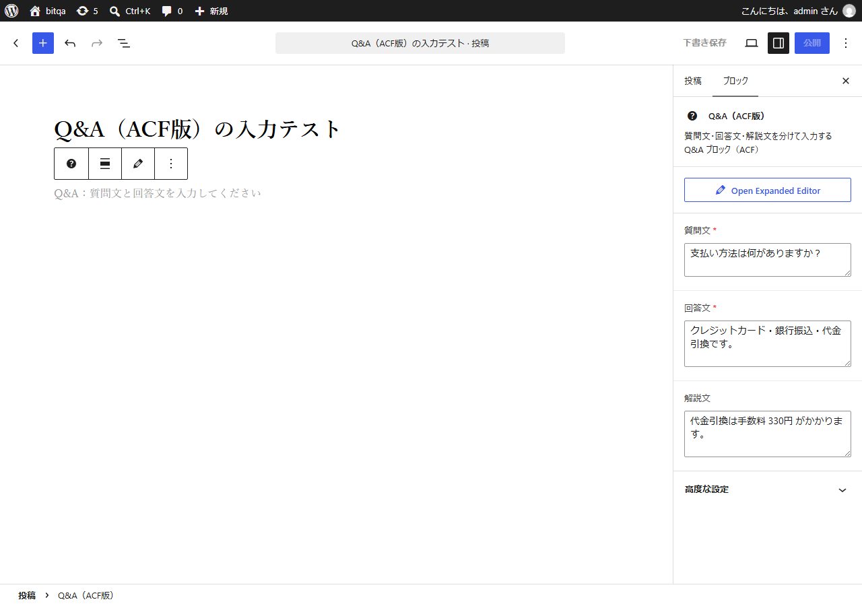Viewport: 862px width, 606px height.
Task: View the comments bubble in admin bar
Action: tap(172, 11)
